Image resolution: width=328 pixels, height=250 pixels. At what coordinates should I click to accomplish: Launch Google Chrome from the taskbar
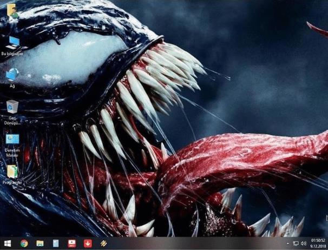24,244
